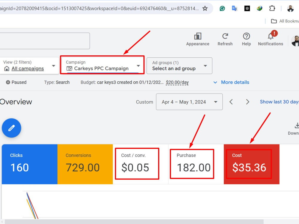Open the globe download manager extension icon
Image resolution: width=299 pixels, height=224 pixels.
260,8
